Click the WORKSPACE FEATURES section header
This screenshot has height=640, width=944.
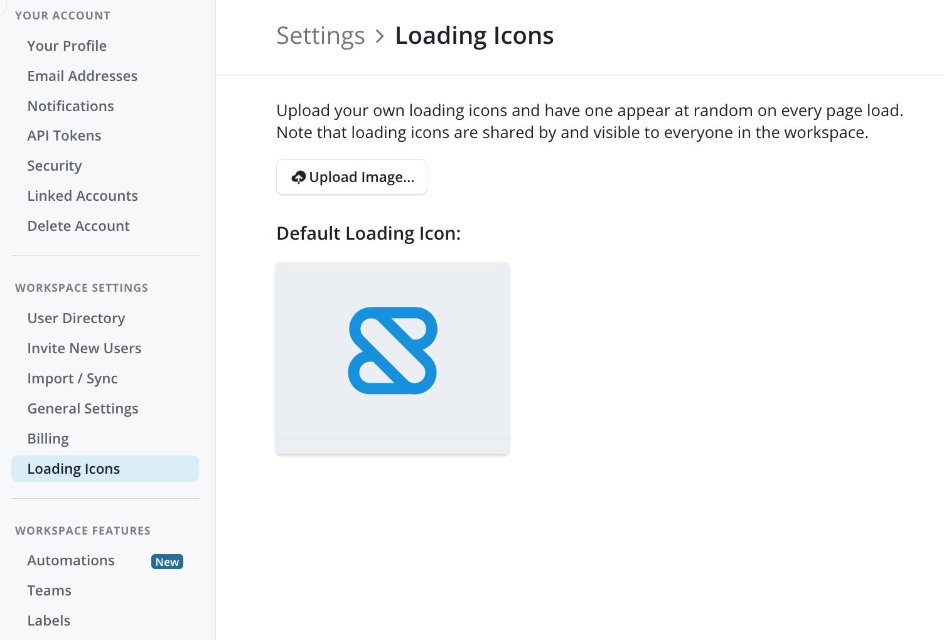pyautogui.click(x=83, y=531)
